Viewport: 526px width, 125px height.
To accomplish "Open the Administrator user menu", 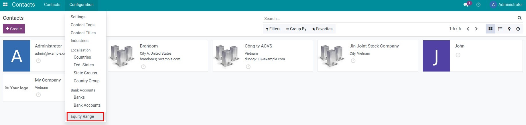I will (507, 5).
